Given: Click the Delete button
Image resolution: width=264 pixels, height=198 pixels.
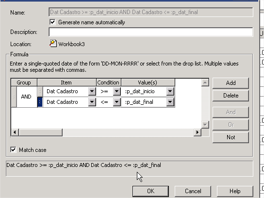Looking at the screenshot, I should 231,96.
